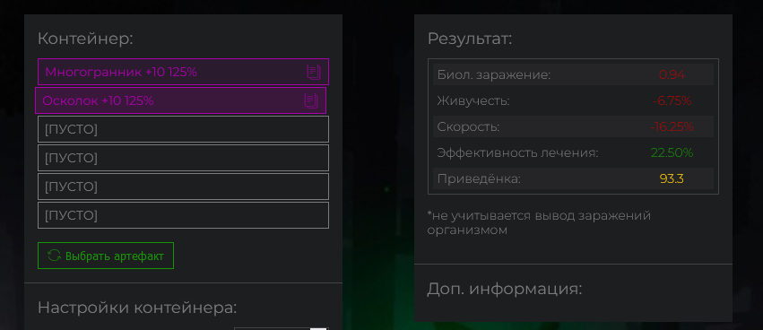Click the Скорость: label

point(468,127)
